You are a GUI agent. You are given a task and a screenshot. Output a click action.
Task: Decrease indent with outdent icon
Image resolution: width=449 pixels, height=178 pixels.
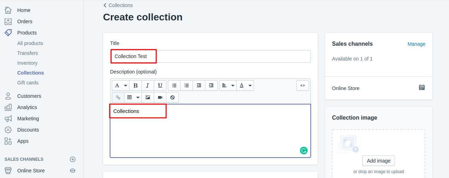click(x=199, y=85)
